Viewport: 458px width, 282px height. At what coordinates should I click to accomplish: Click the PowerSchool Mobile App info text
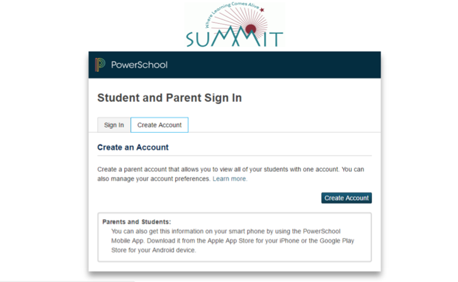pyautogui.click(x=232, y=240)
